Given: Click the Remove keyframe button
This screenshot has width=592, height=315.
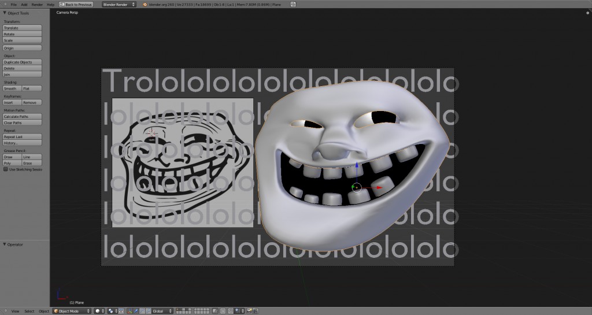Looking at the screenshot, I should [32, 102].
